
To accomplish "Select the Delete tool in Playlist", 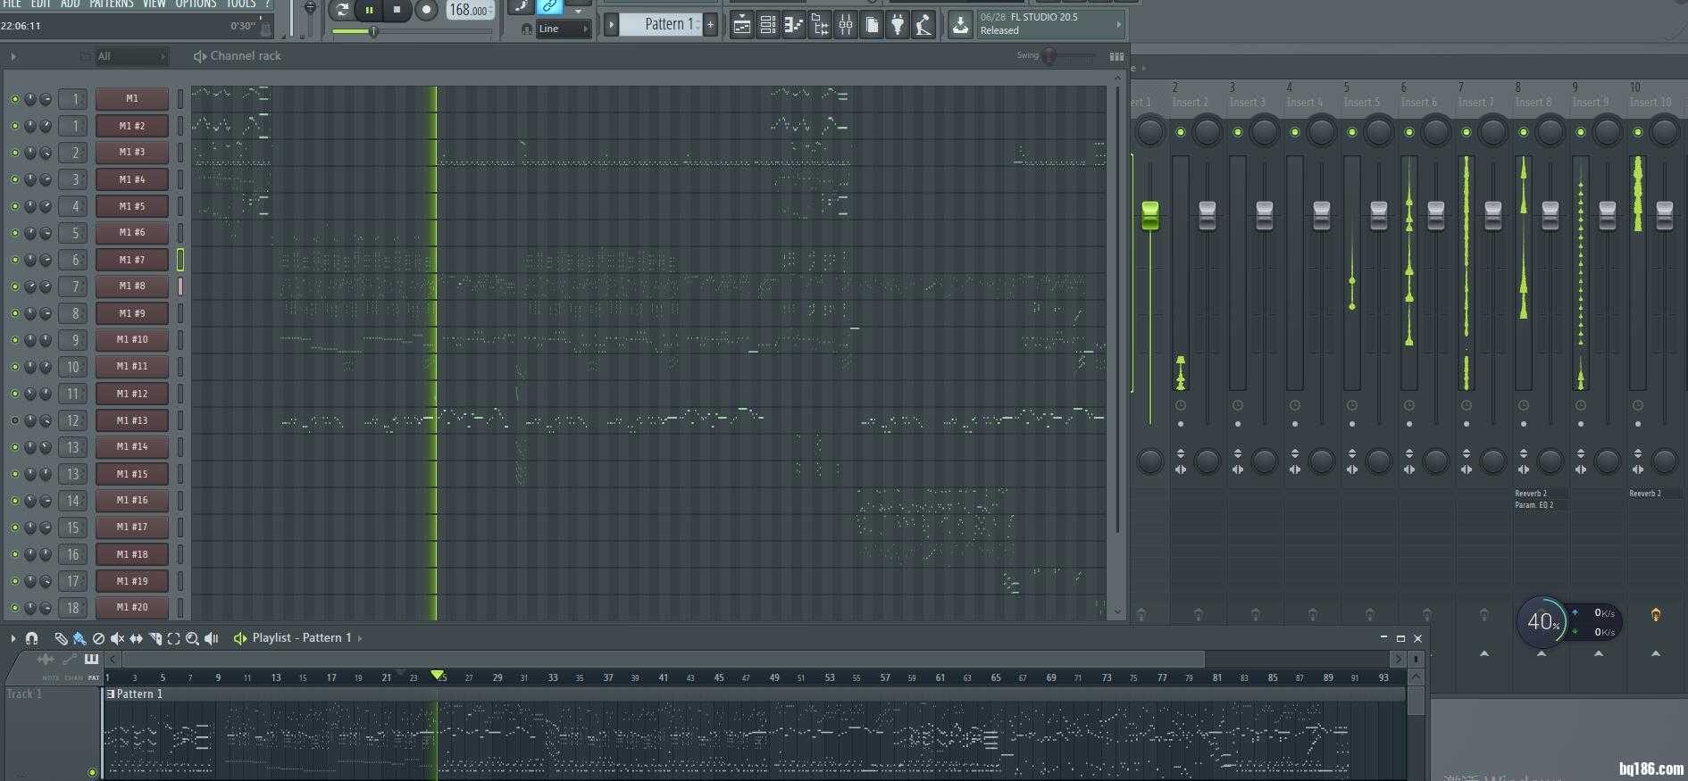I will 98,638.
